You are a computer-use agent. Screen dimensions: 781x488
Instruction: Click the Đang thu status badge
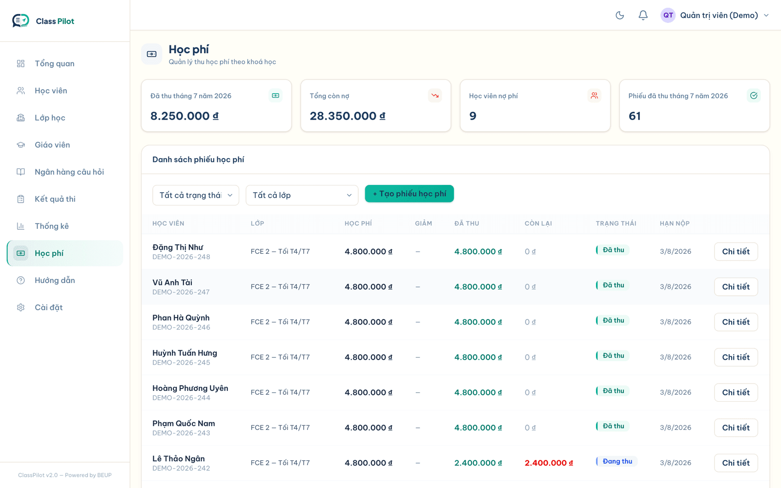617,461
